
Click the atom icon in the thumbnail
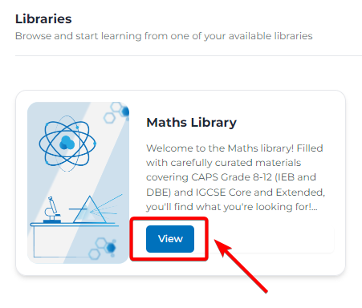(67, 144)
